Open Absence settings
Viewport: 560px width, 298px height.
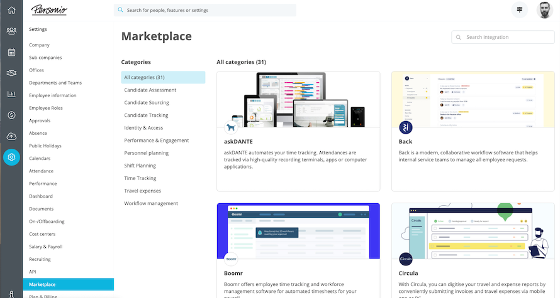pyautogui.click(x=38, y=133)
